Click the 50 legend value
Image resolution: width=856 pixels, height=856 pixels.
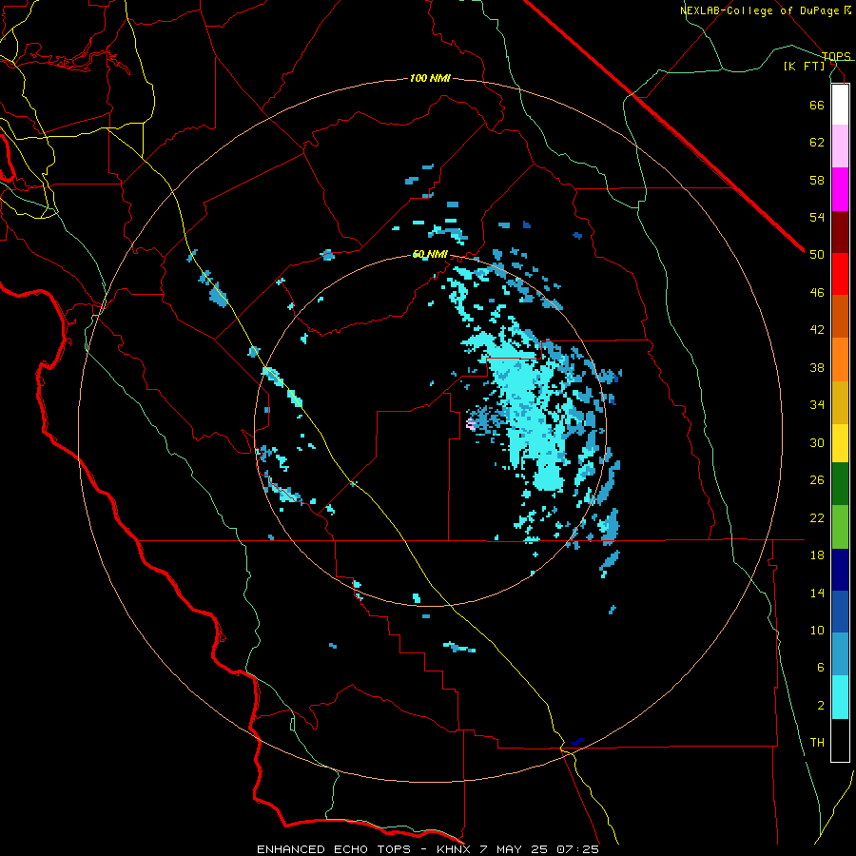pos(817,255)
